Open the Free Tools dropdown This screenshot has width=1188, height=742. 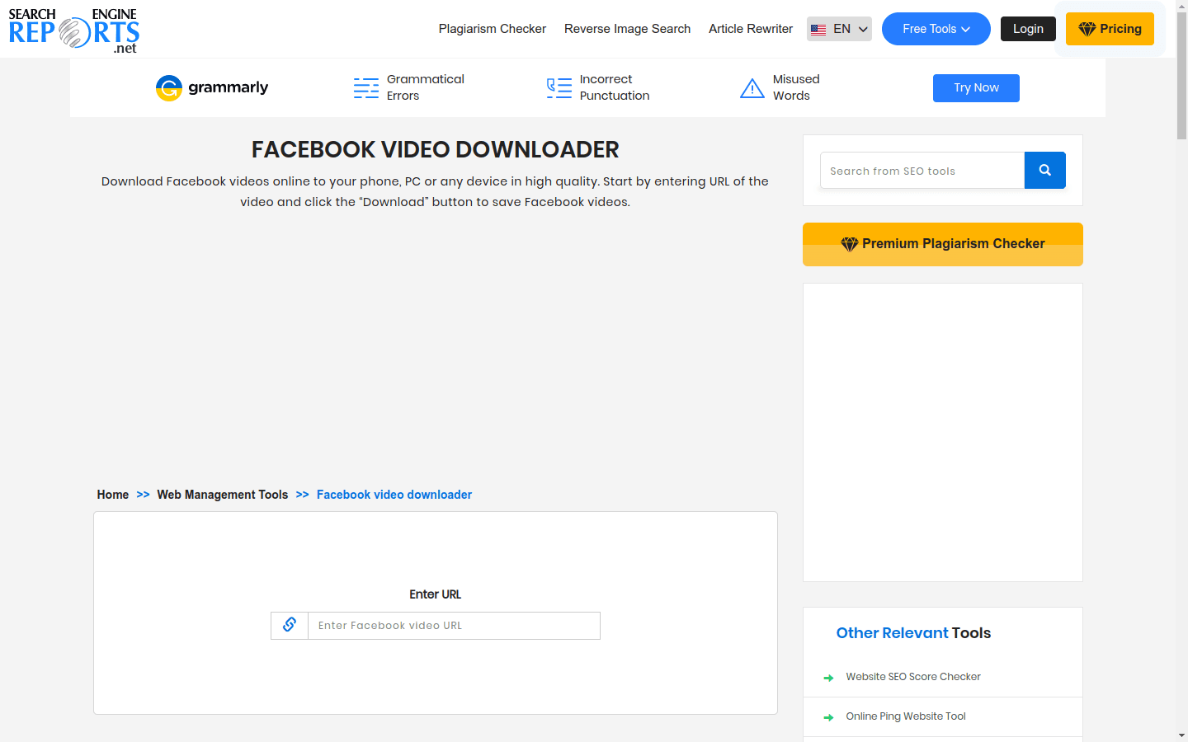tap(936, 29)
